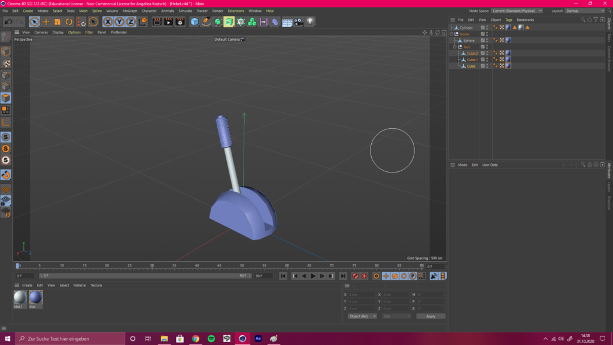Add a light using the lightbulb icon
The image size is (613, 345).
tap(310, 22)
